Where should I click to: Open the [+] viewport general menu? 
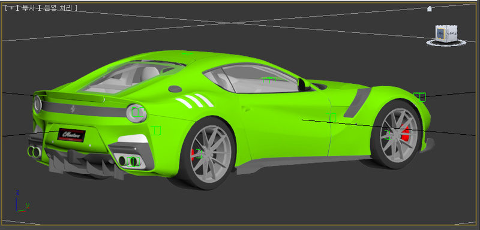click(11, 8)
